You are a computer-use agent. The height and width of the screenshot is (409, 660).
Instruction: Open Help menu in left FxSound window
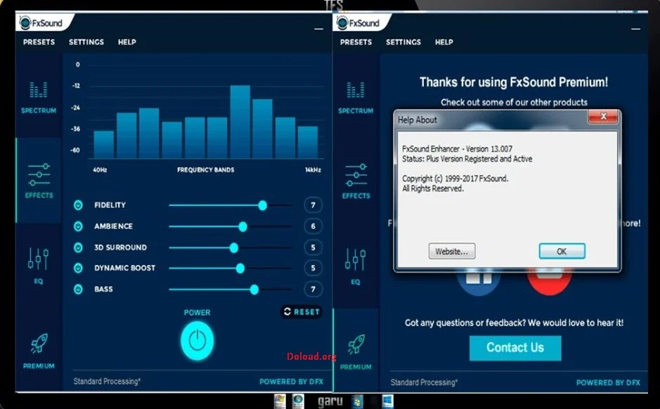[127, 42]
